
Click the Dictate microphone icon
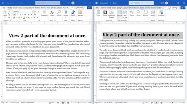66,13
